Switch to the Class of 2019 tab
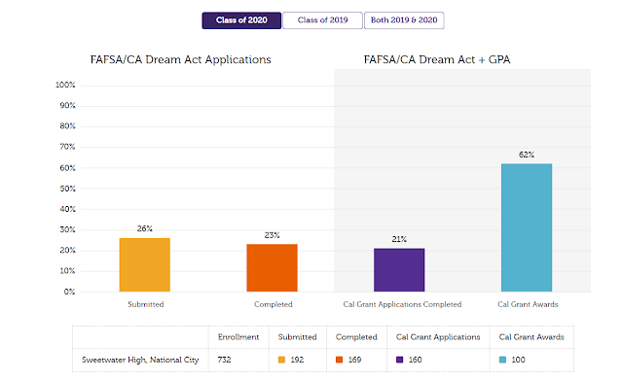 tap(322, 20)
